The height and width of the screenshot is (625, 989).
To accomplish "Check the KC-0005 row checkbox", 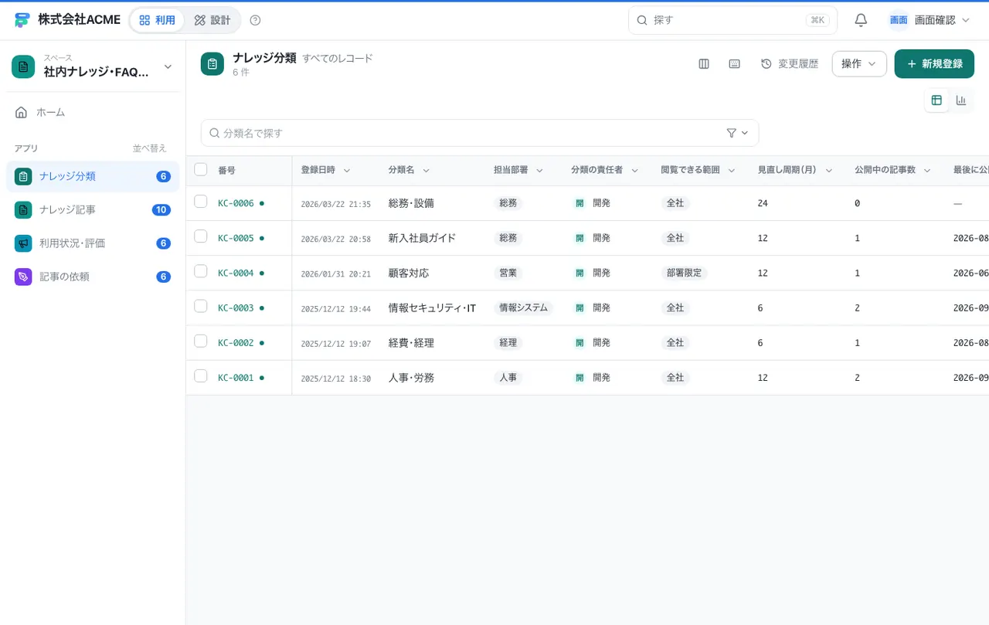I will click(x=201, y=236).
